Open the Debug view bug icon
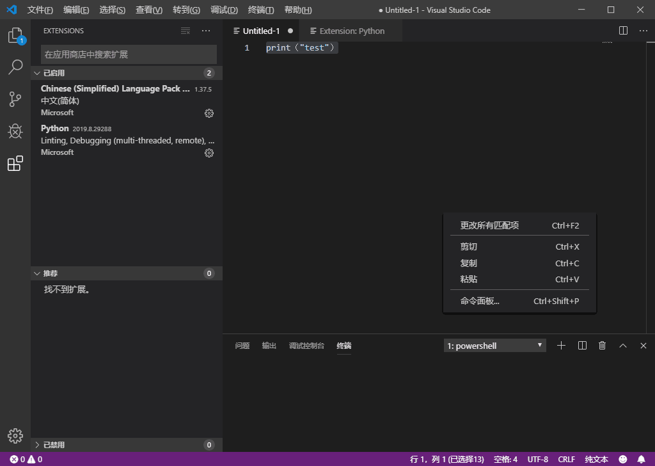This screenshot has height=466, width=655. [15, 131]
